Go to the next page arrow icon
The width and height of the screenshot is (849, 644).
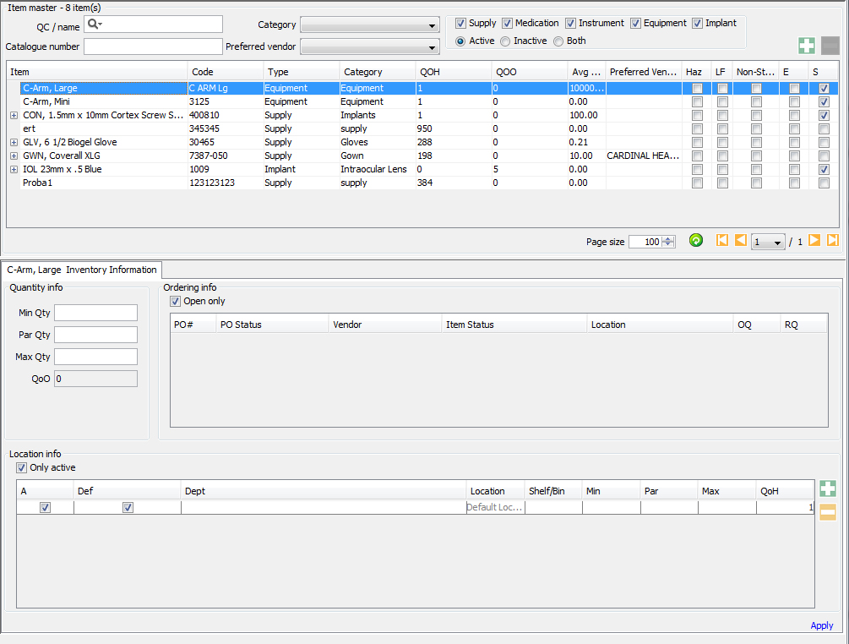point(814,241)
